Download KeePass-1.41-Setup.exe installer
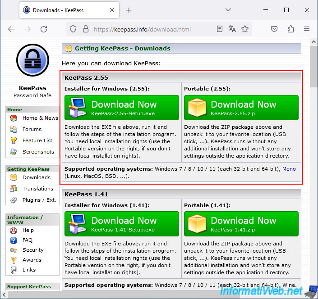Image resolution: width=318 pixels, height=299 pixels. point(122,224)
